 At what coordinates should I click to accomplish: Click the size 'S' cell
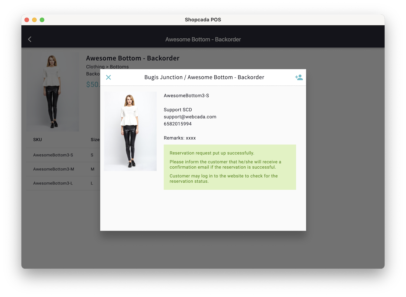click(92, 155)
